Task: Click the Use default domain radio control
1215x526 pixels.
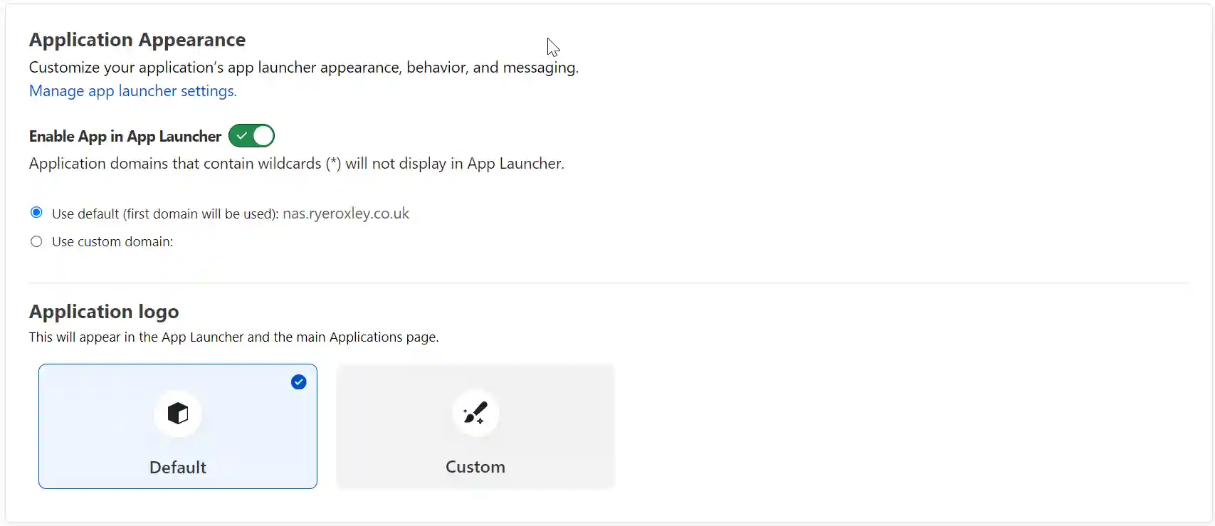Action: [36, 212]
